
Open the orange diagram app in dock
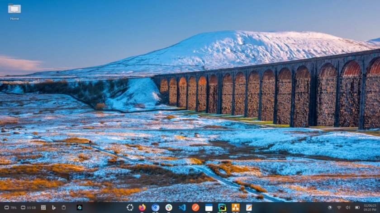click(235, 208)
